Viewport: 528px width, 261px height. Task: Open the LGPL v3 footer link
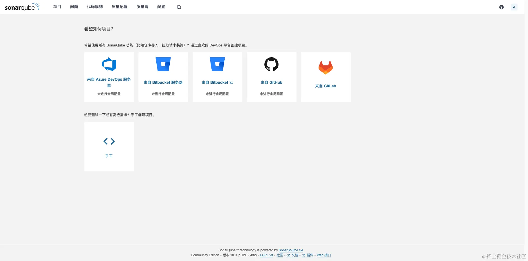click(x=266, y=255)
